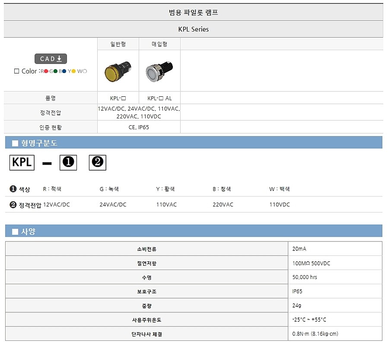Image resolution: width=388 pixels, height=346 pixels.
Task: Select the KPL model prefix box
Action: 22,162
